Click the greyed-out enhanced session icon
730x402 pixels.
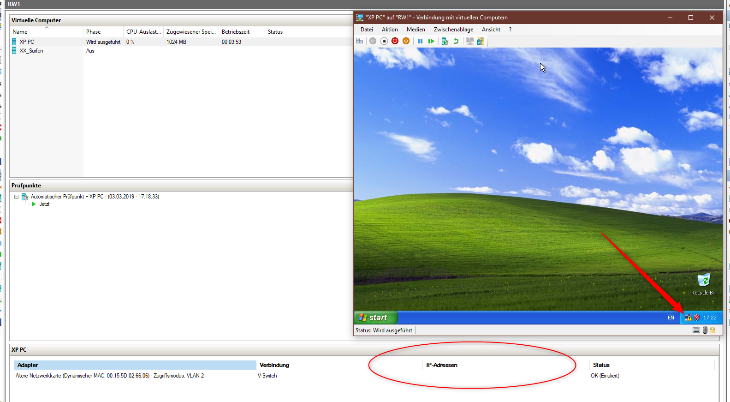[x=470, y=41]
